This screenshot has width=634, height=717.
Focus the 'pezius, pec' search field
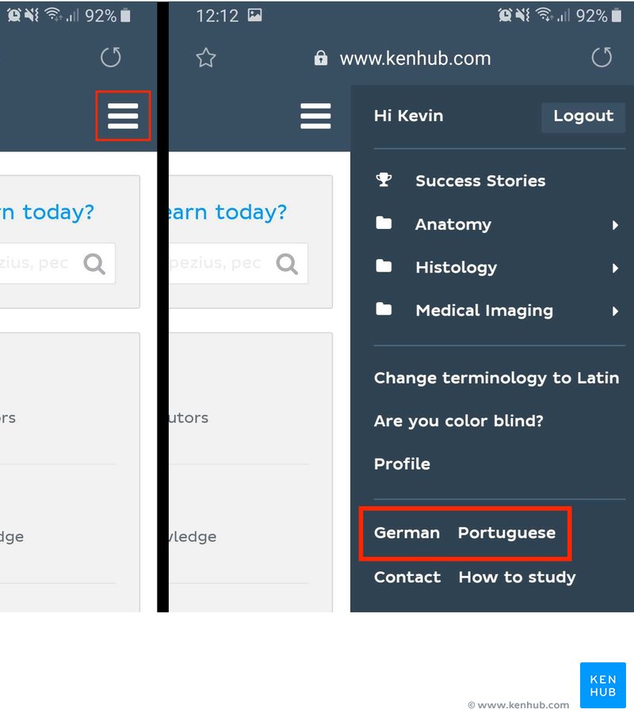pyautogui.click(x=238, y=263)
